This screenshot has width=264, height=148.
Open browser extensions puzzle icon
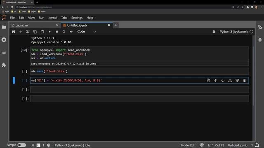(247, 7)
